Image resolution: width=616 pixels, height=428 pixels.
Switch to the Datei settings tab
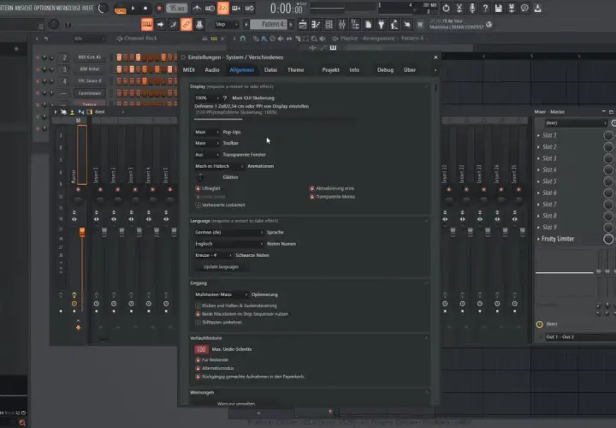coord(270,70)
